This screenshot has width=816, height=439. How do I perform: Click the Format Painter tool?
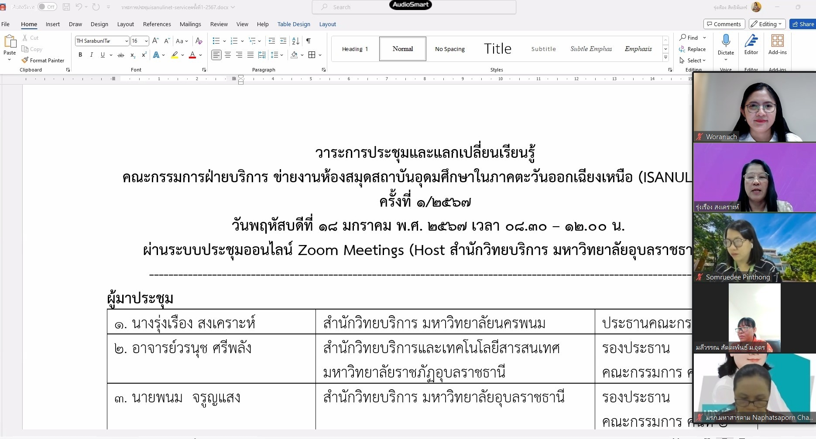click(x=43, y=60)
